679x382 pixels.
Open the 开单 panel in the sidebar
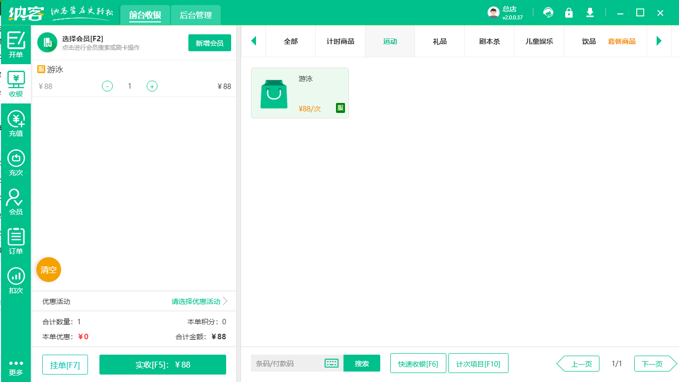[x=16, y=45]
